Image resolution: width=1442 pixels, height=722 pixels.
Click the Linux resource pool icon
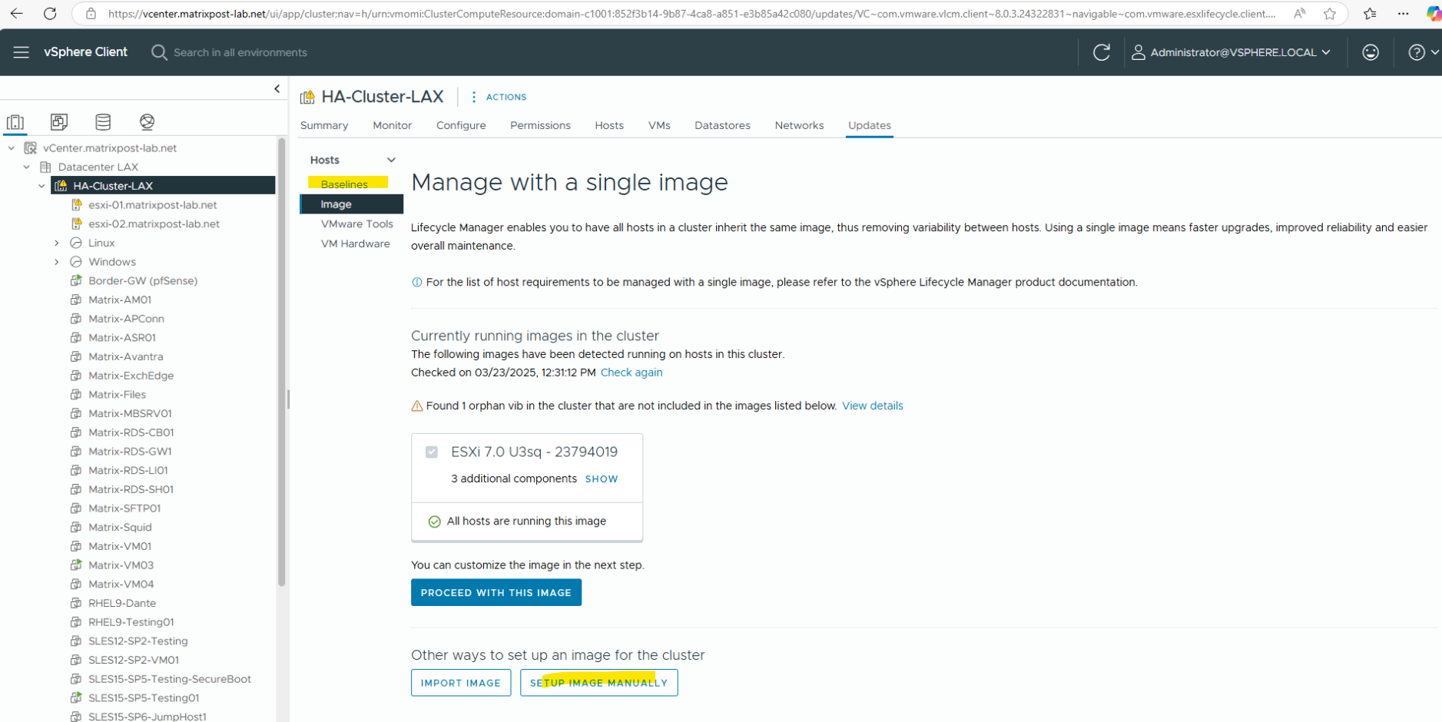[76, 243]
